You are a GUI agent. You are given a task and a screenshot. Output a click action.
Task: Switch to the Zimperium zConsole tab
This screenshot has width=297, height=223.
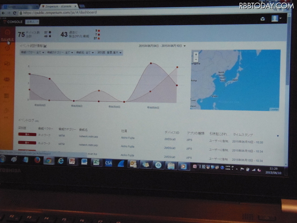(59, 7)
